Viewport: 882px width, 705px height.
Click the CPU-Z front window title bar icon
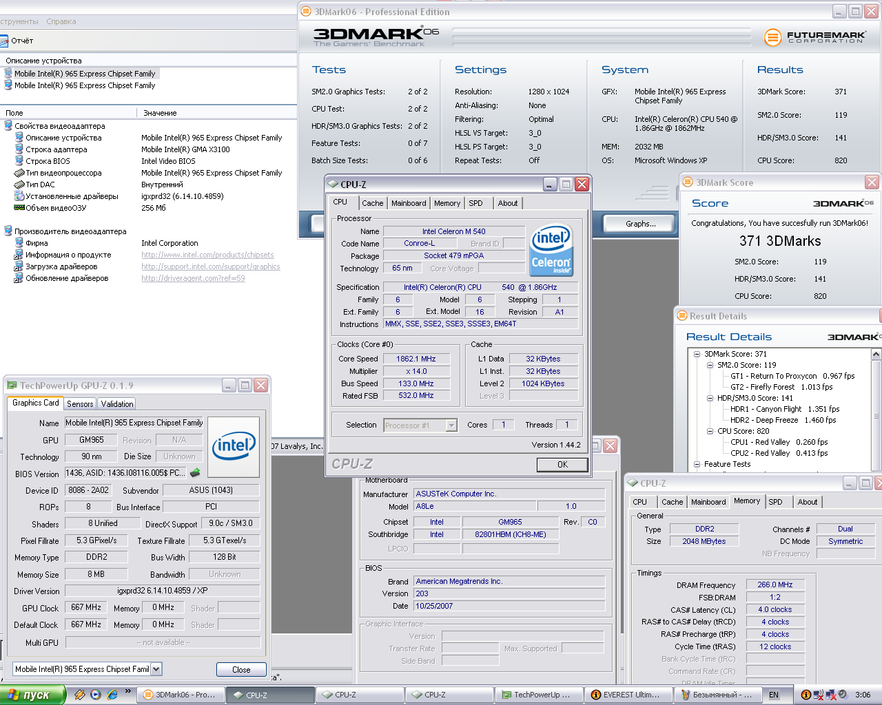pos(334,185)
